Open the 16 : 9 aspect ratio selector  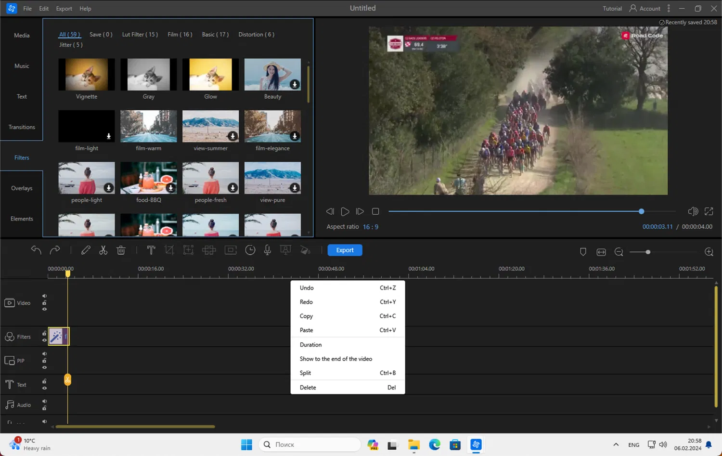tap(370, 227)
